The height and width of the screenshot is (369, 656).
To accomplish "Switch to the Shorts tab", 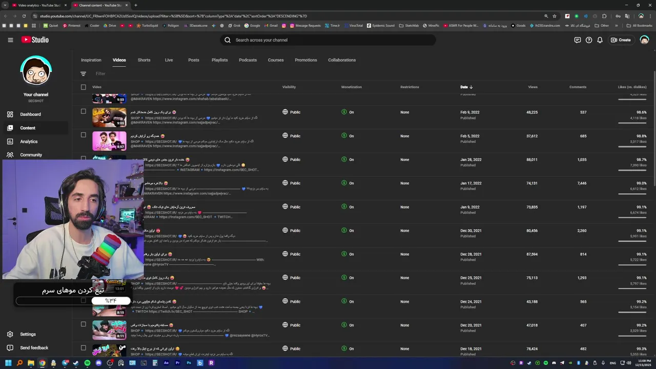I will [144, 60].
